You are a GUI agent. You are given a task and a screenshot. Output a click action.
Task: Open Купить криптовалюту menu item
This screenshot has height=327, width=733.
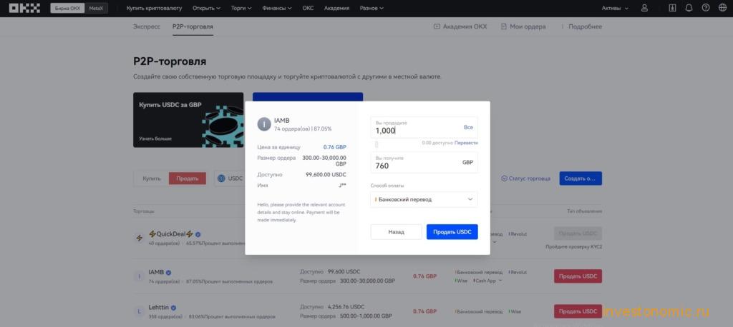coord(155,8)
